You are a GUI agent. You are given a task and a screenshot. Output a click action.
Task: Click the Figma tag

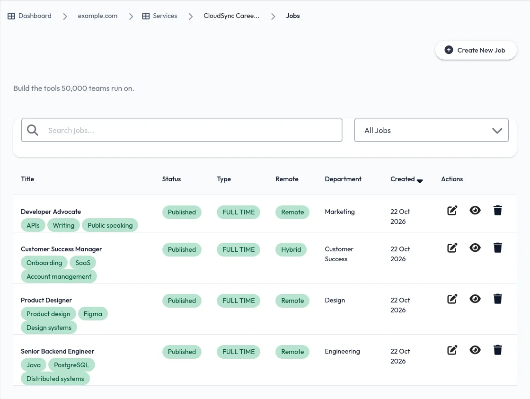(x=93, y=314)
